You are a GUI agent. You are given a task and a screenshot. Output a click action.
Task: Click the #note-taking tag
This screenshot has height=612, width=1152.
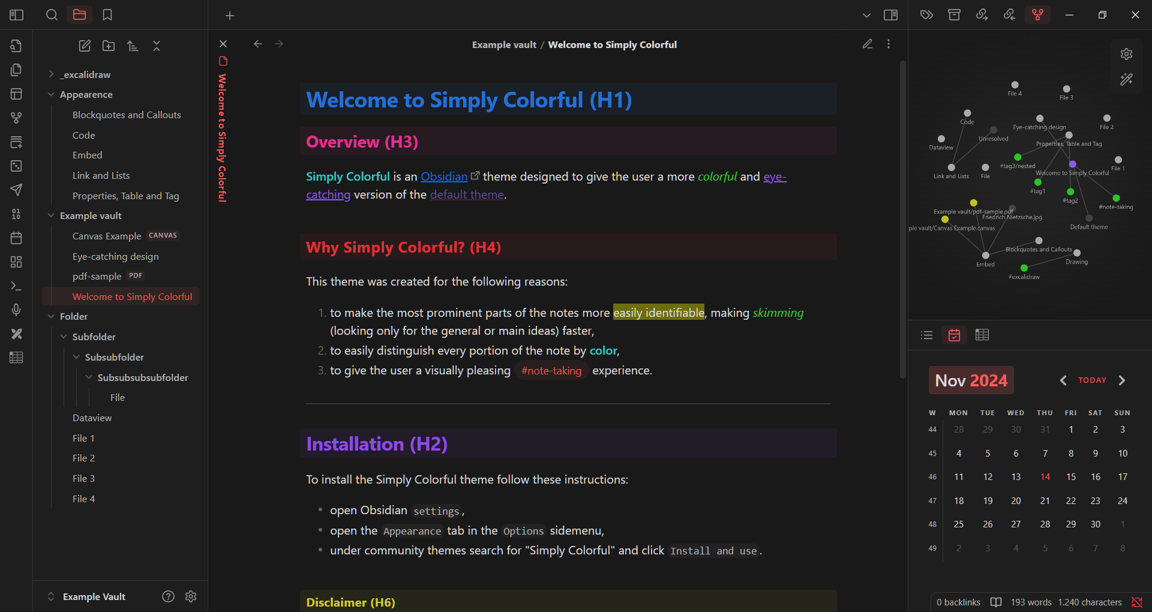[551, 371]
